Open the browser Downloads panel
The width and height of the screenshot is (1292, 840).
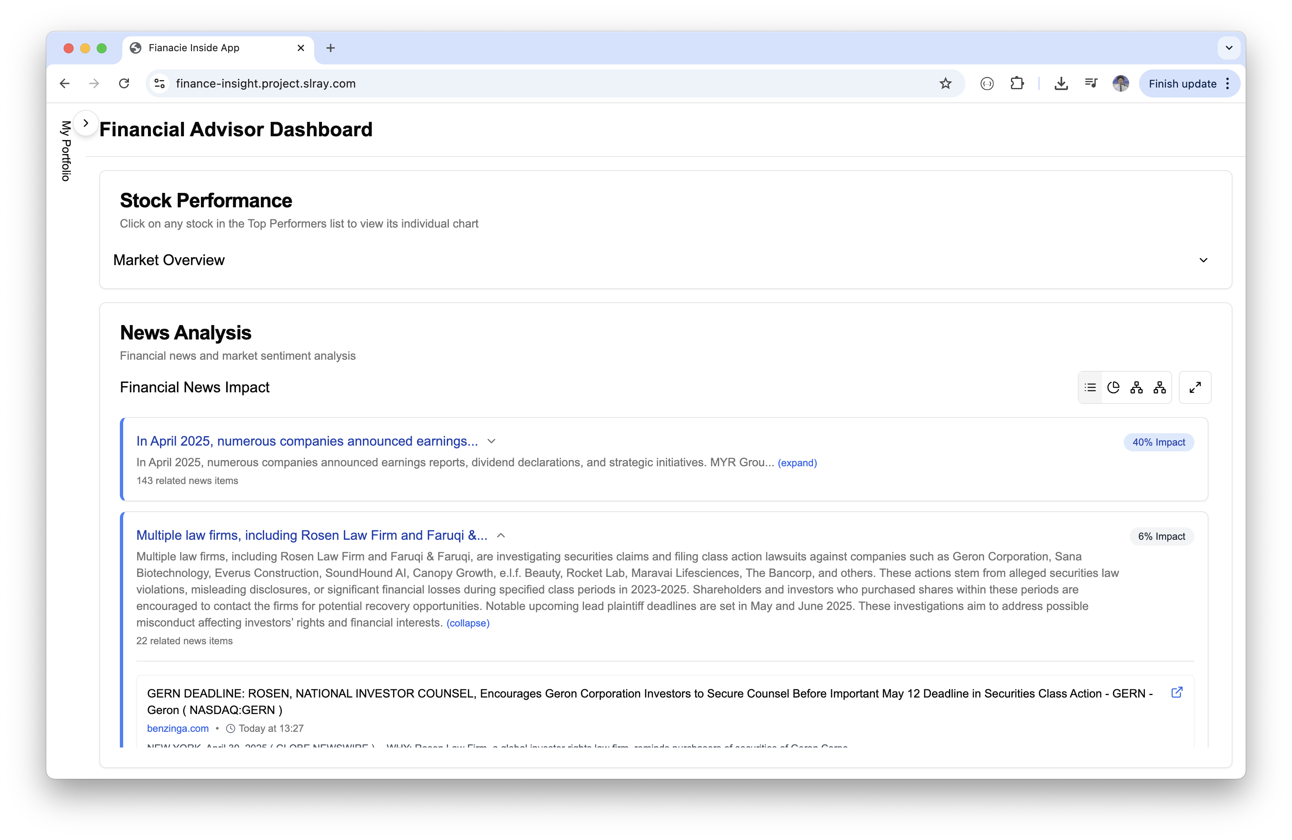tap(1061, 83)
